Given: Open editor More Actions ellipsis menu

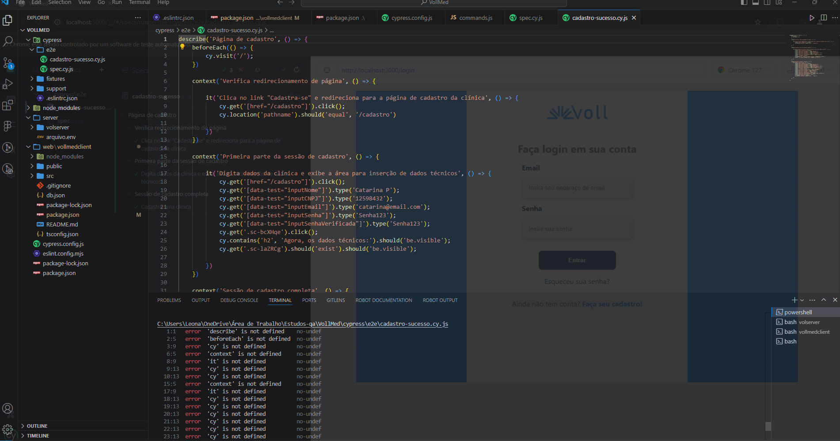Looking at the screenshot, I should (835, 18).
